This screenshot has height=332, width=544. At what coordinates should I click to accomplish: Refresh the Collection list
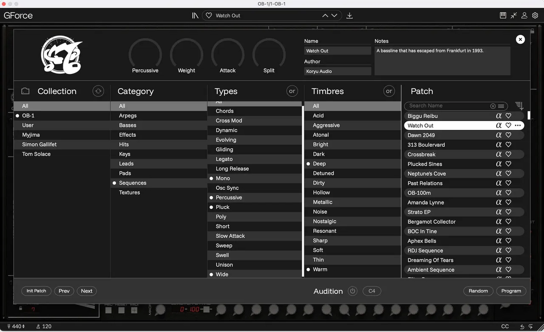[x=98, y=91]
